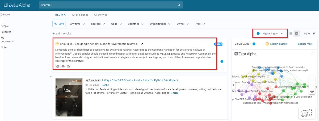Open People in the sidebar

5,26
